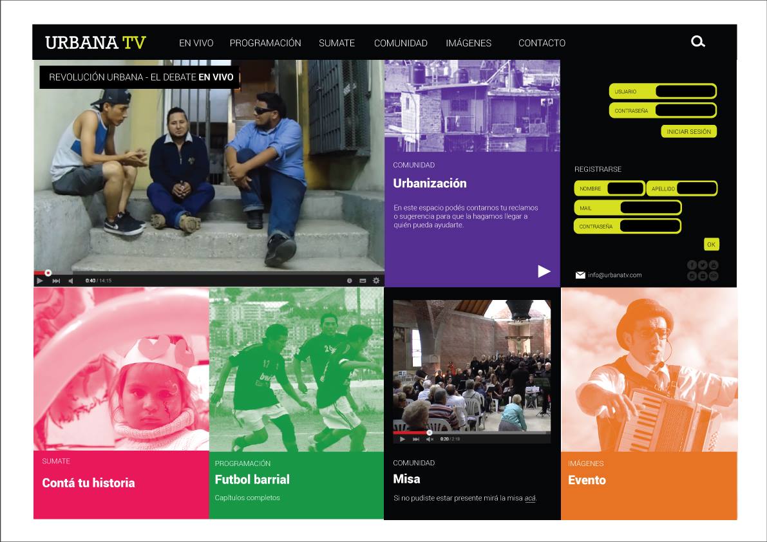Screen dimensions: 767x542
Task: Click the white play arrow on Urbanización card
Action: (544, 271)
